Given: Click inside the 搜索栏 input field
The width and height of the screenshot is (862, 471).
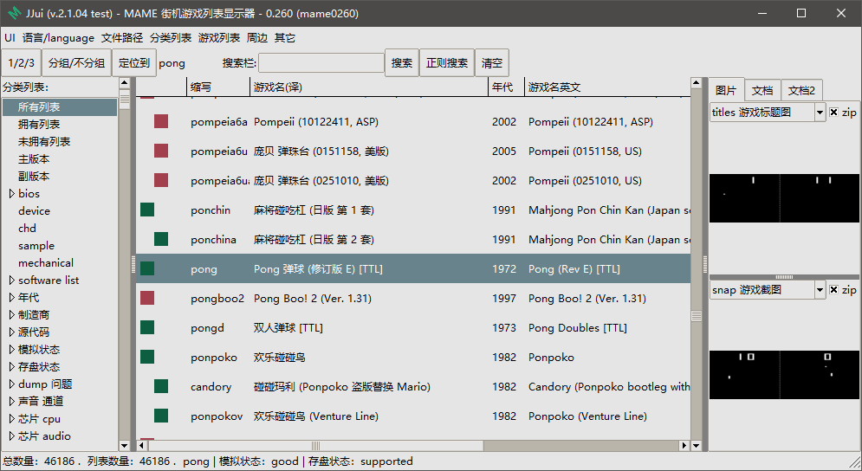Looking at the screenshot, I should click(321, 62).
